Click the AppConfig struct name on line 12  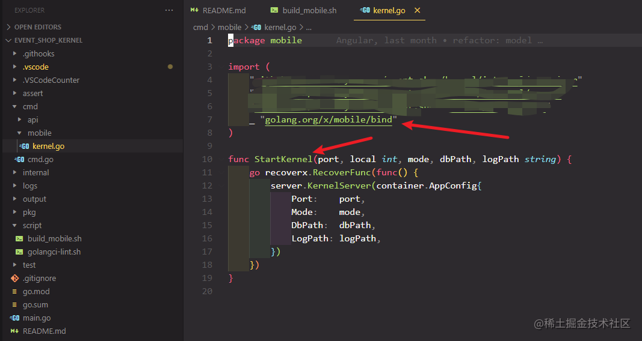point(453,186)
